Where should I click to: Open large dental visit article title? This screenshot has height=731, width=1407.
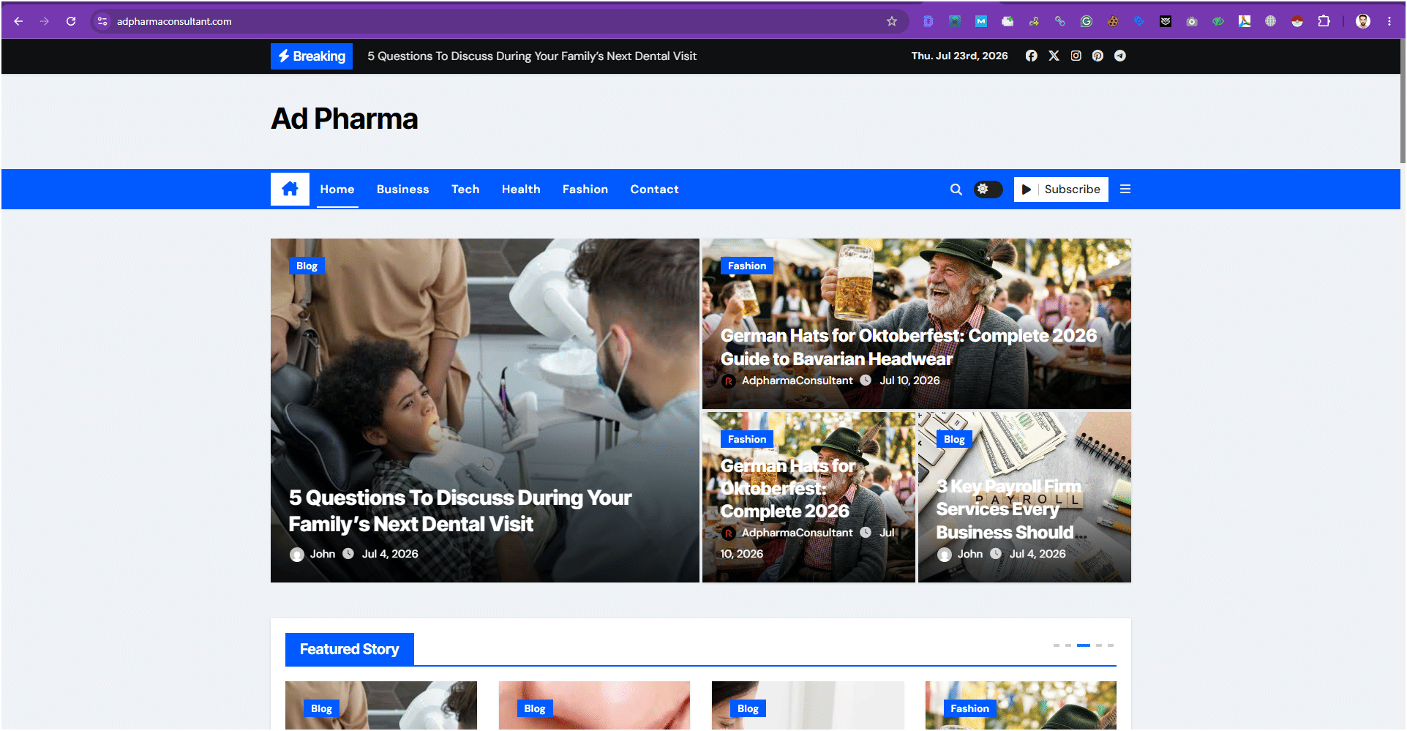coord(459,511)
